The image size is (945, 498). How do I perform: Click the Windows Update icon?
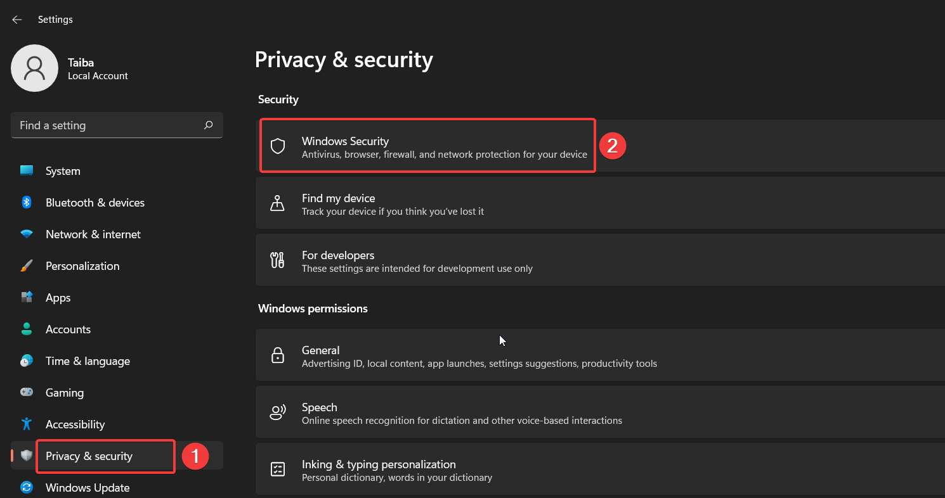tap(27, 487)
